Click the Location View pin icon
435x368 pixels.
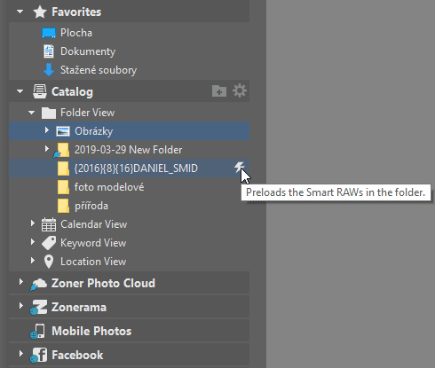click(x=49, y=262)
